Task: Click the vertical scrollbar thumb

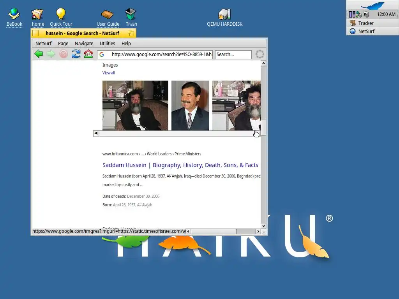Action: click(x=263, y=127)
